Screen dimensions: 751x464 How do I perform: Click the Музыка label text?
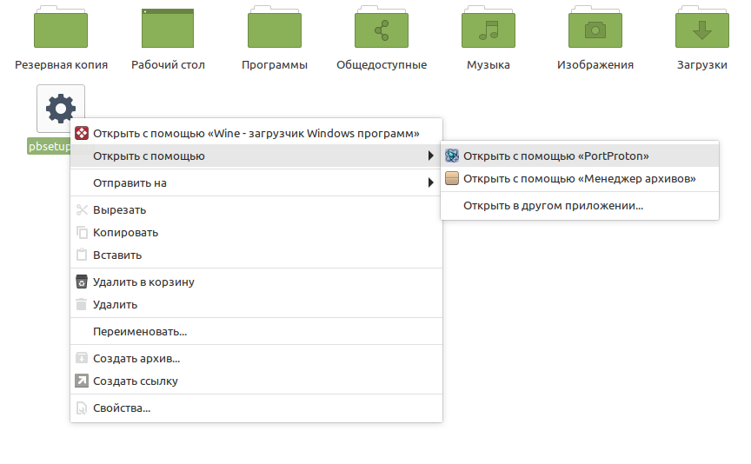pos(488,64)
